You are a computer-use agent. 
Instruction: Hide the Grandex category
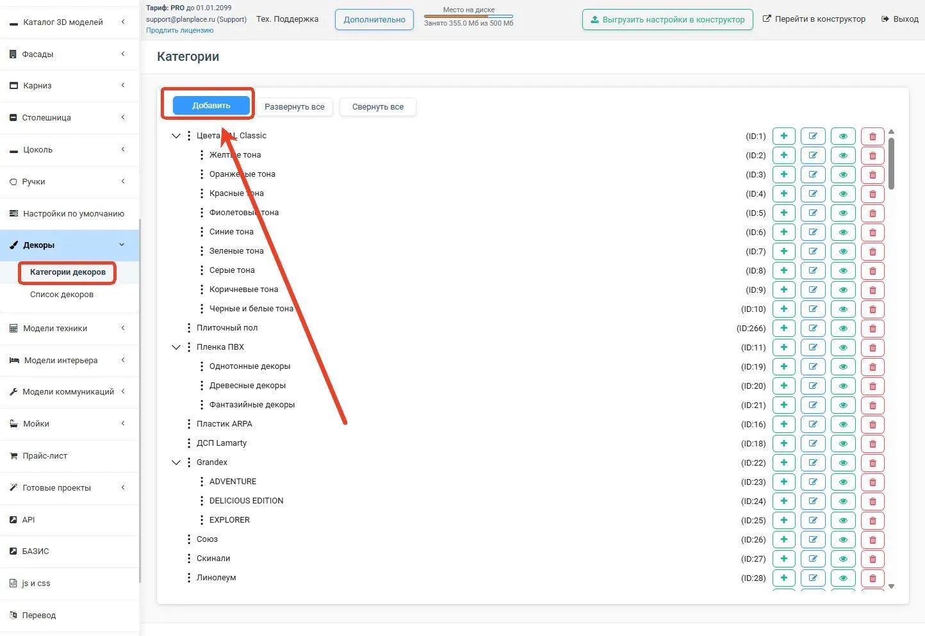pos(843,462)
